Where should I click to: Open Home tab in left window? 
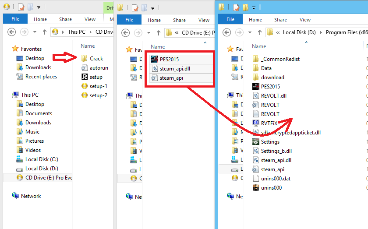point(40,19)
